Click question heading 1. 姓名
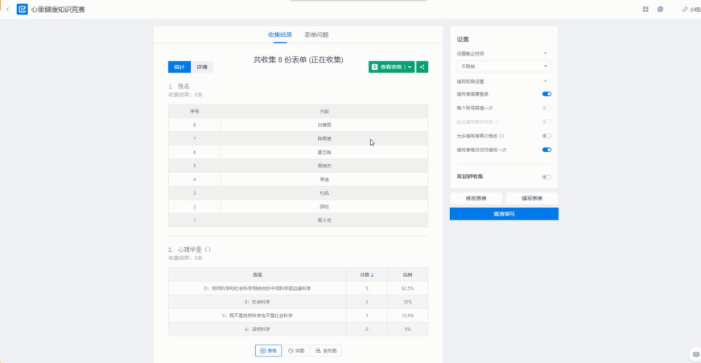The image size is (701, 363). [179, 86]
